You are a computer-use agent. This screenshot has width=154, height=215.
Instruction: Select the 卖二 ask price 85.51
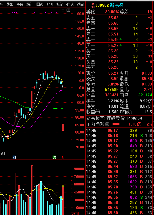113,34
